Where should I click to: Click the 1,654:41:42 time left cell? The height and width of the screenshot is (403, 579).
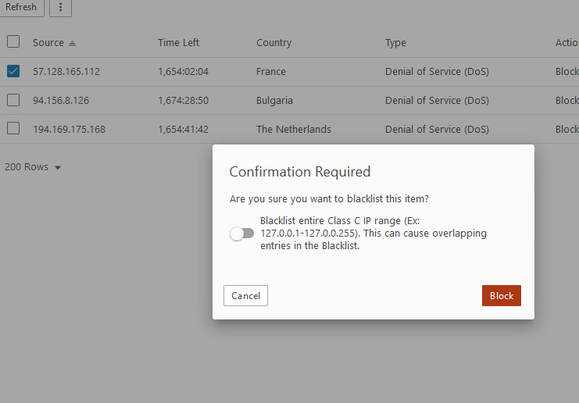point(183,130)
